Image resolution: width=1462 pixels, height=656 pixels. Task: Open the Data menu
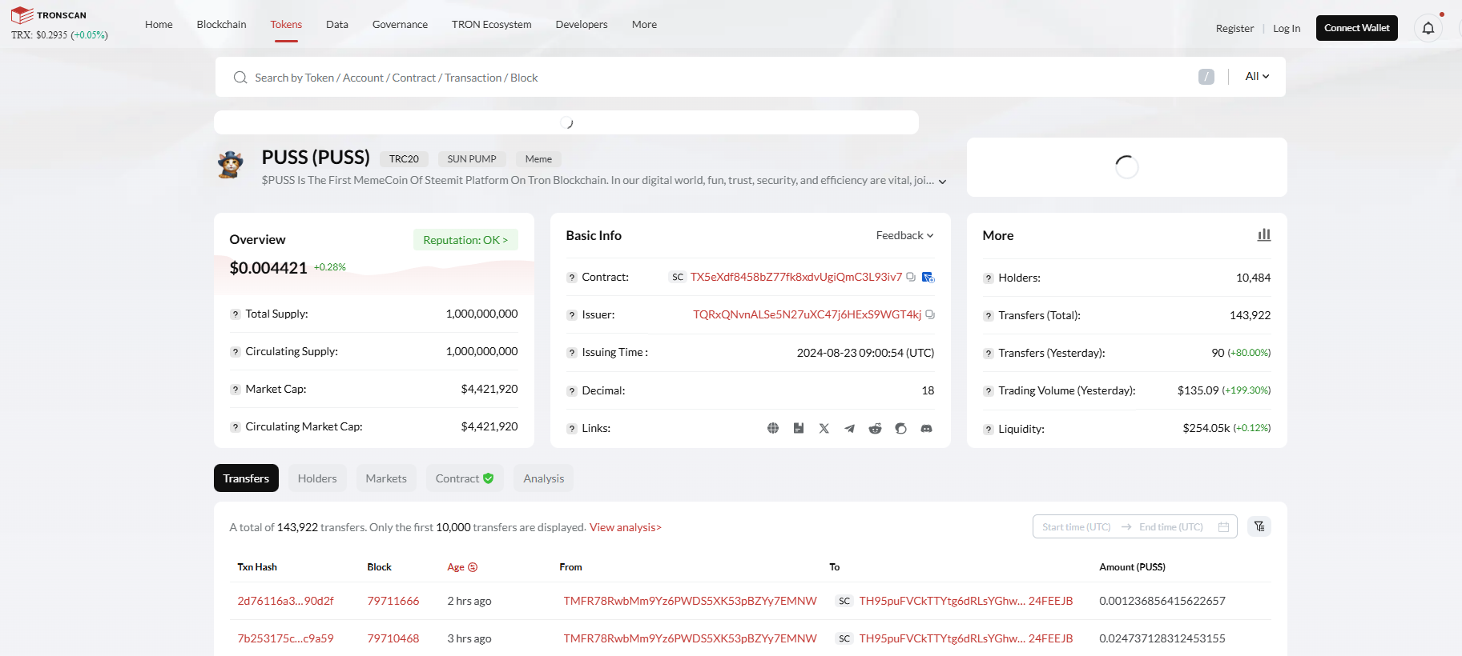click(337, 25)
